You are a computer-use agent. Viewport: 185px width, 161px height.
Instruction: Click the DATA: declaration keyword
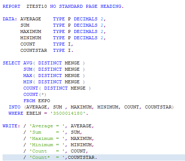[x=10, y=19]
